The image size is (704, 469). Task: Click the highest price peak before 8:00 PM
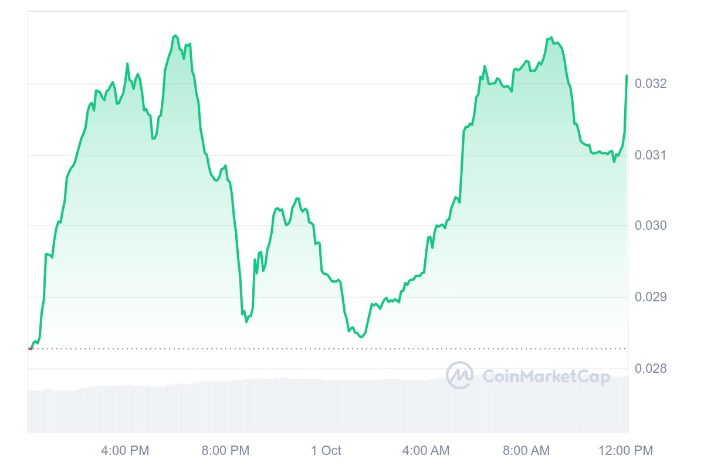[175, 36]
